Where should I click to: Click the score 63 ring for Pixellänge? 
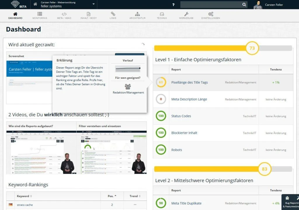click(x=161, y=82)
